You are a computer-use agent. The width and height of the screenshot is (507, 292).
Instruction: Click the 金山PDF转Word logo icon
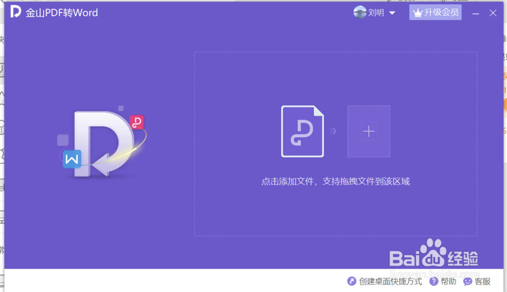(x=15, y=12)
